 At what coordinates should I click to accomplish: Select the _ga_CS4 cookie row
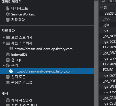pyautogui.click(x=108, y=98)
